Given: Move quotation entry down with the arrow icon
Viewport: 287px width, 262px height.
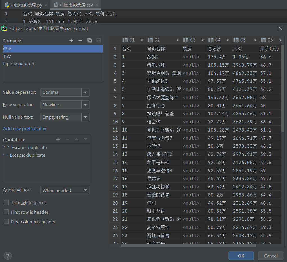Looking at the screenshot, I should [x=85, y=139].
